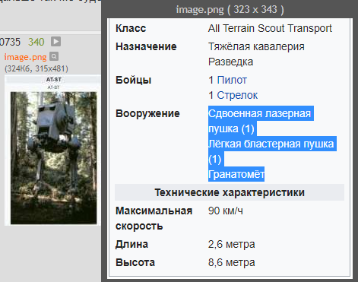This screenshot has height=282, width=358.
Task: Click the AT-ST caption above the thumbnail
Action: [x=54, y=79]
